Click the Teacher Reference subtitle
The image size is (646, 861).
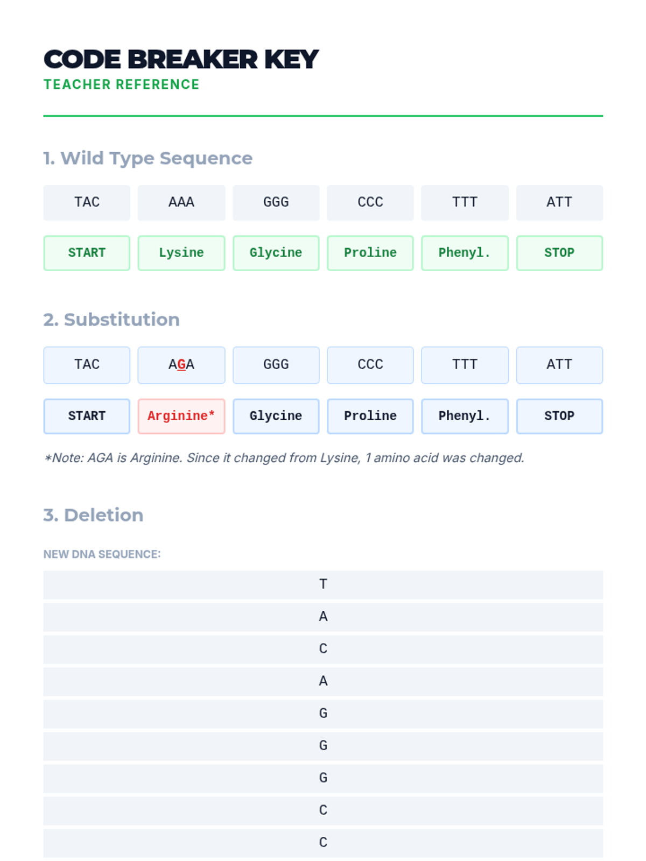(122, 84)
